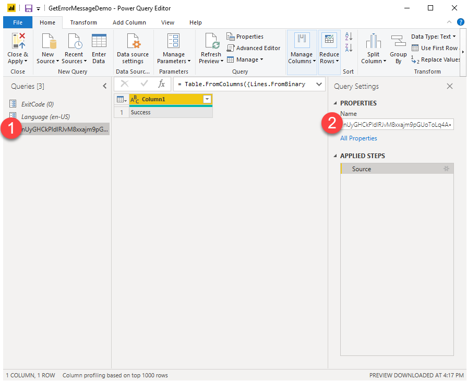
Task: Click the Source step gear icon
Action: click(x=446, y=169)
